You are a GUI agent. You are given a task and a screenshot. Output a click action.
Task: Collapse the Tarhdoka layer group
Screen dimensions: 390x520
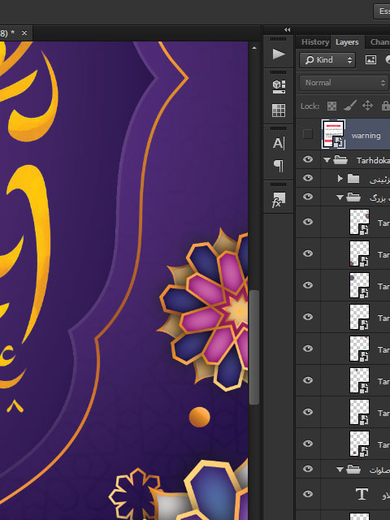coord(327,160)
